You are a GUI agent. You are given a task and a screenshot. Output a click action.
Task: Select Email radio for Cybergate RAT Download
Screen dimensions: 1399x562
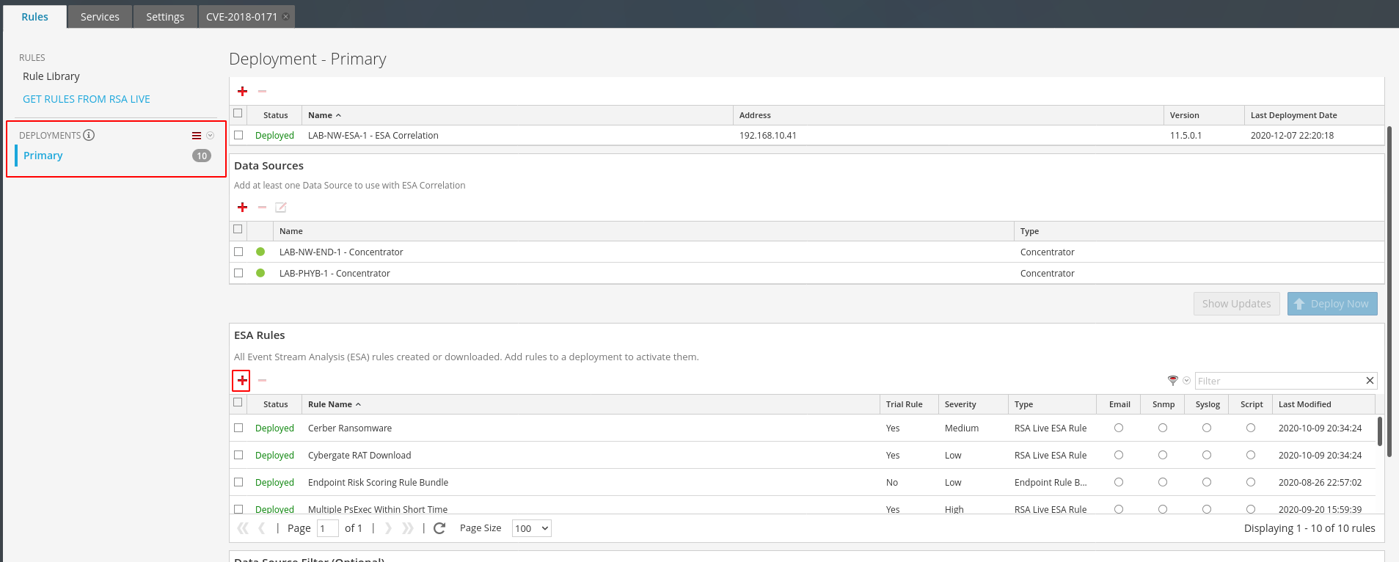coord(1119,455)
